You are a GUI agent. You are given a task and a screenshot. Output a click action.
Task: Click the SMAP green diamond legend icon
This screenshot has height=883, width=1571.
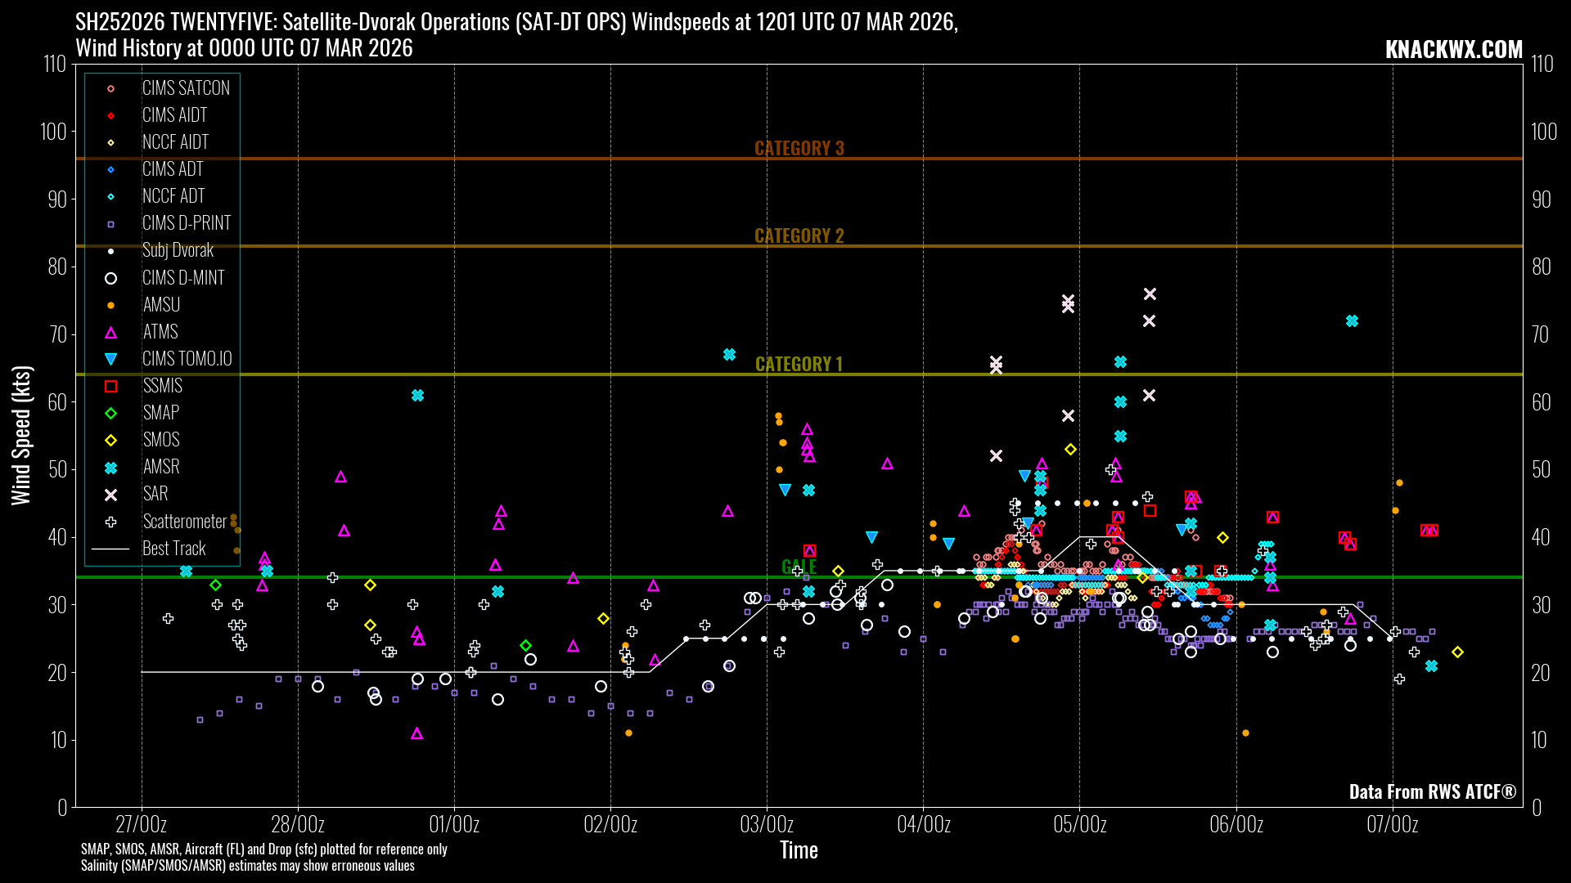[111, 413]
